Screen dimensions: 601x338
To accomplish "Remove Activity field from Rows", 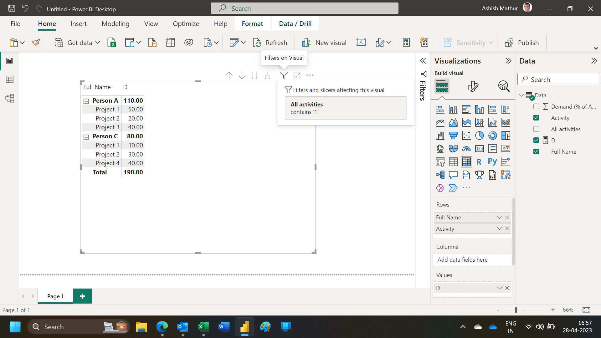I will [507, 229].
